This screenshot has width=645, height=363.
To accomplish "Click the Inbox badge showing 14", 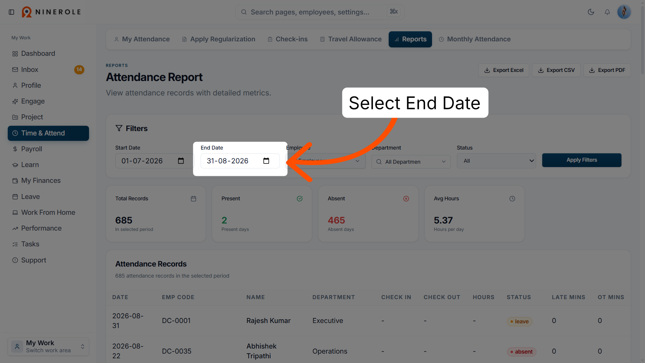I will tap(79, 70).
